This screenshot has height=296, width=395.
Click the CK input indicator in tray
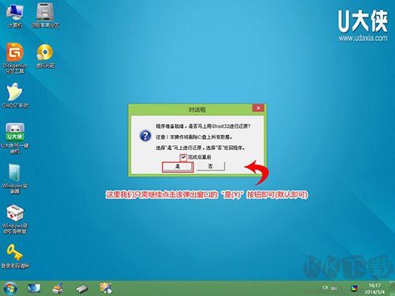(x=325, y=287)
